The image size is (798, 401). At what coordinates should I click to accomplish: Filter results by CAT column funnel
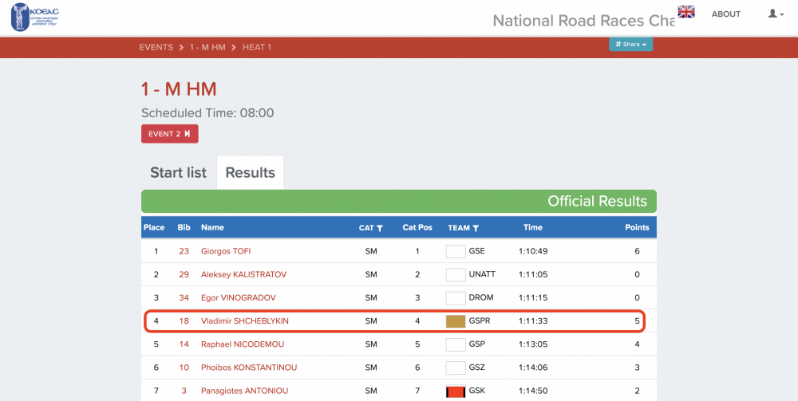pos(380,228)
